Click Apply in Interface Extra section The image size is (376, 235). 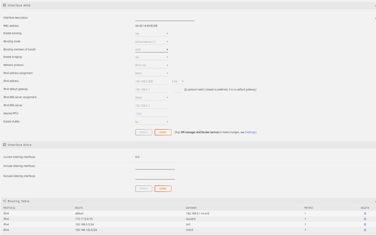144,189
